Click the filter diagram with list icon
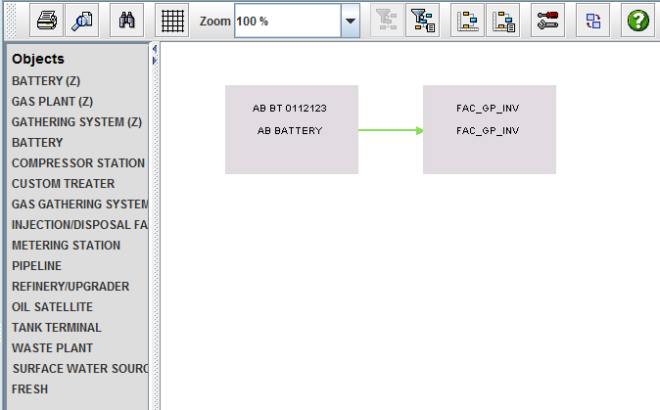Image resolution: width=660 pixels, height=410 pixels. (x=423, y=21)
